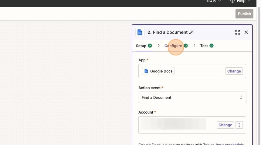Viewport: 261px width, 145px height.
Task: Open the Action event dropdown
Action: tap(192, 97)
